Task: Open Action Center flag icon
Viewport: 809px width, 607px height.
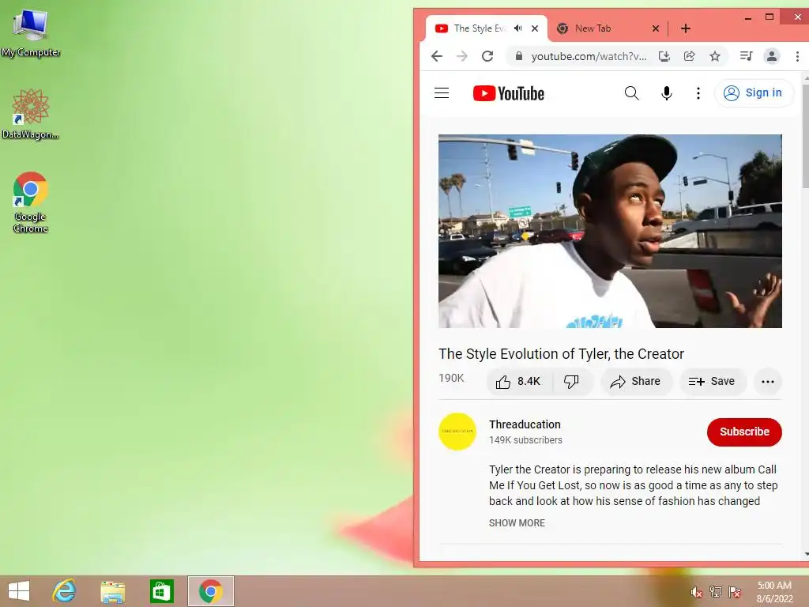Action: [x=735, y=591]
